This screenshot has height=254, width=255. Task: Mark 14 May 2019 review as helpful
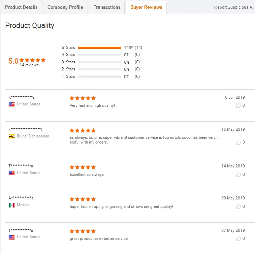(238, 174)
